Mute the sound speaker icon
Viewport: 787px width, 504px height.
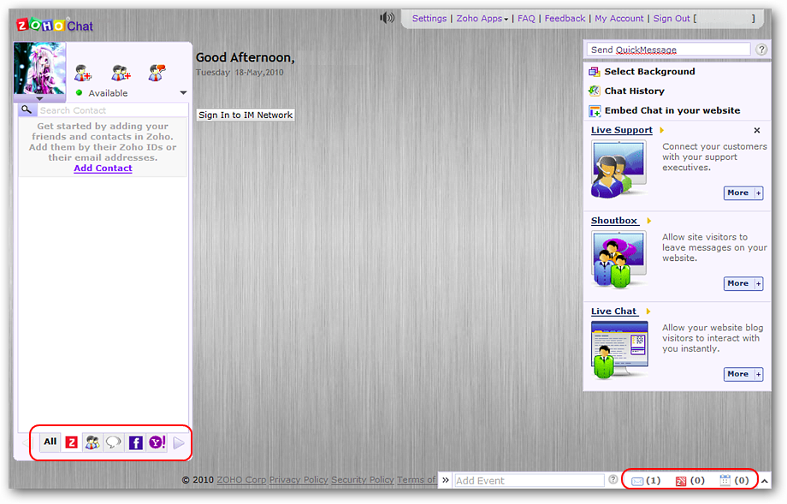coord(387,18)
